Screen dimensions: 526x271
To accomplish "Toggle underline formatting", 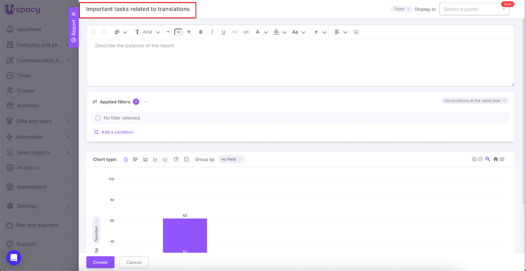I will [x=224, y=32].
